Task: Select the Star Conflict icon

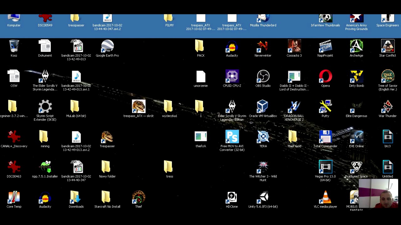Action: (x=388, y=48)
